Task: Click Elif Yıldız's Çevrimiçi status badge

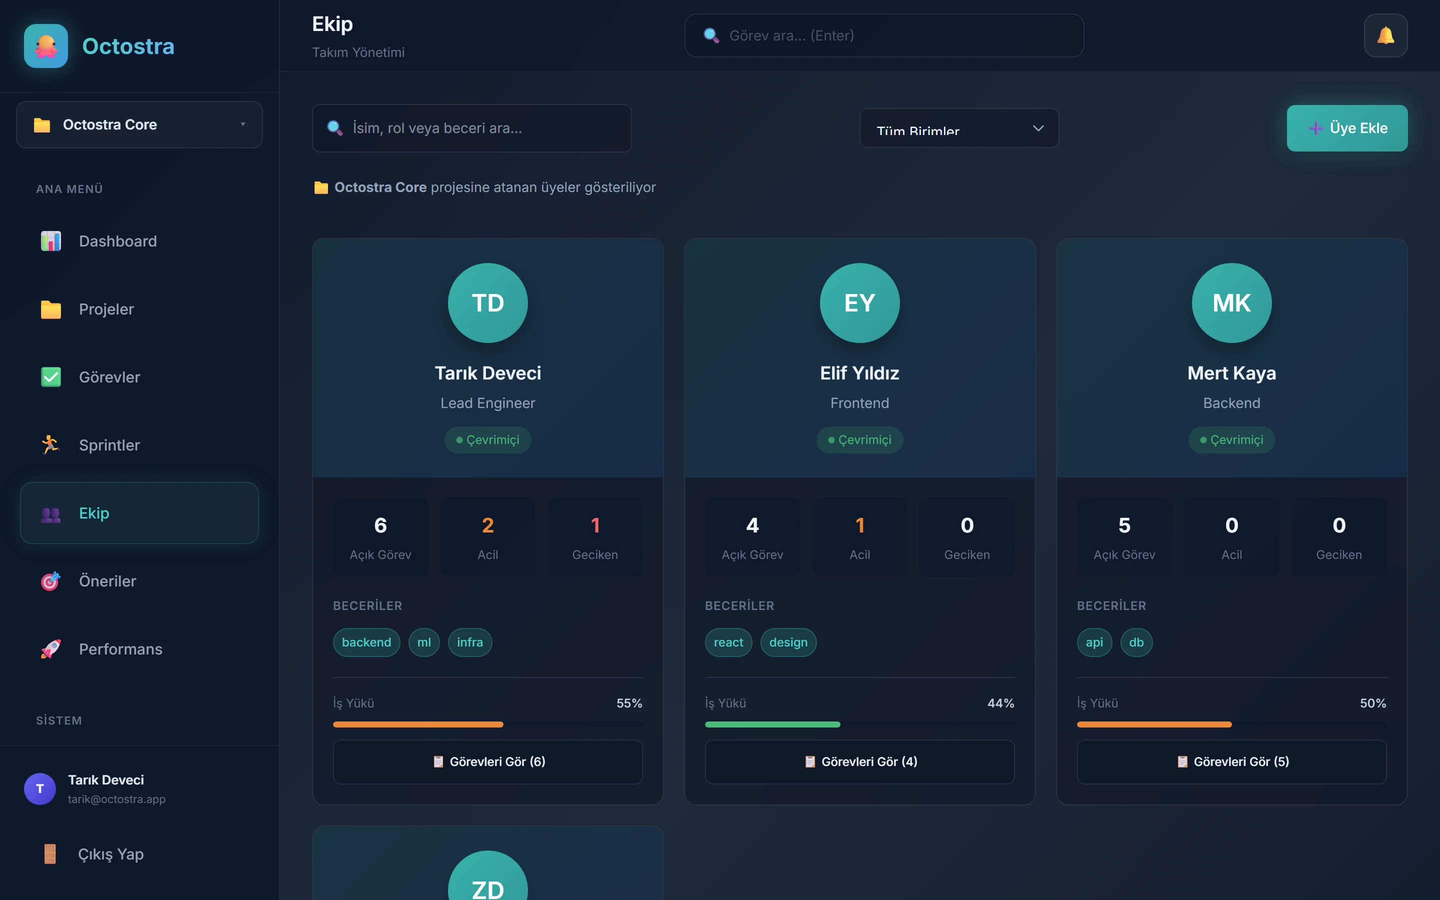Action: point(860,440)
